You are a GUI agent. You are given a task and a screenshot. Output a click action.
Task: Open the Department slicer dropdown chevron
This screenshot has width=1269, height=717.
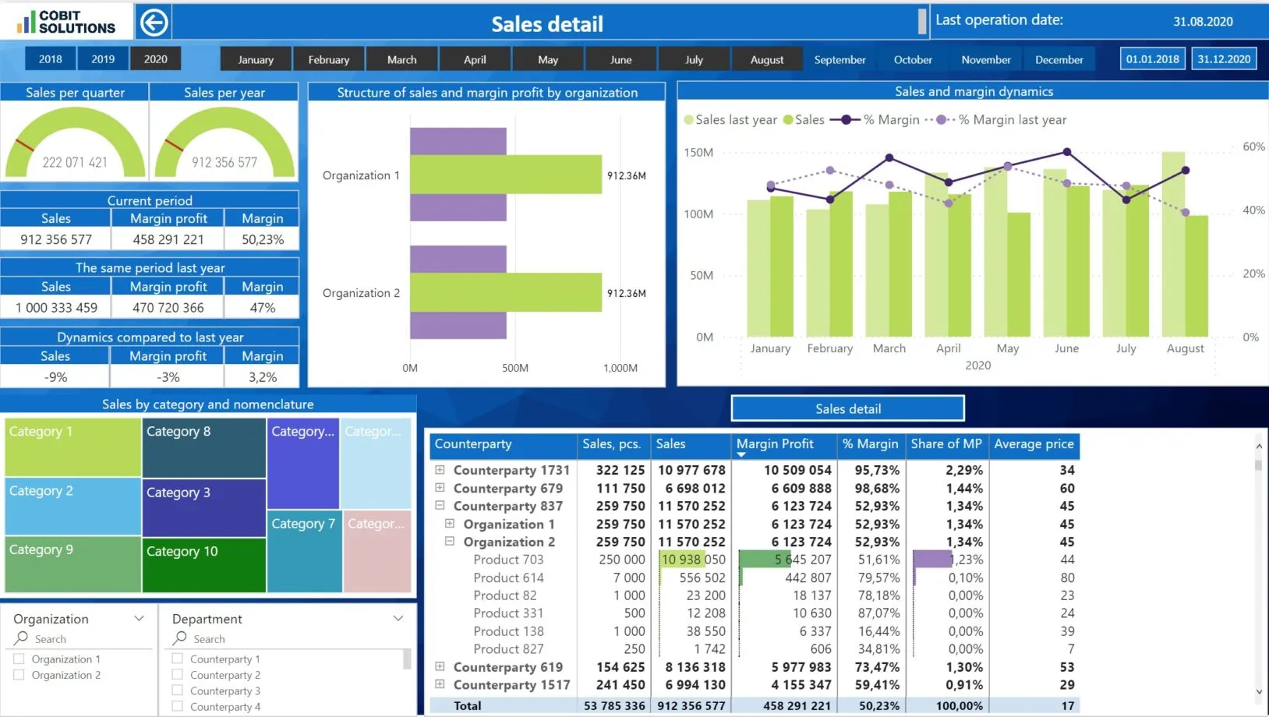(398, 618)
